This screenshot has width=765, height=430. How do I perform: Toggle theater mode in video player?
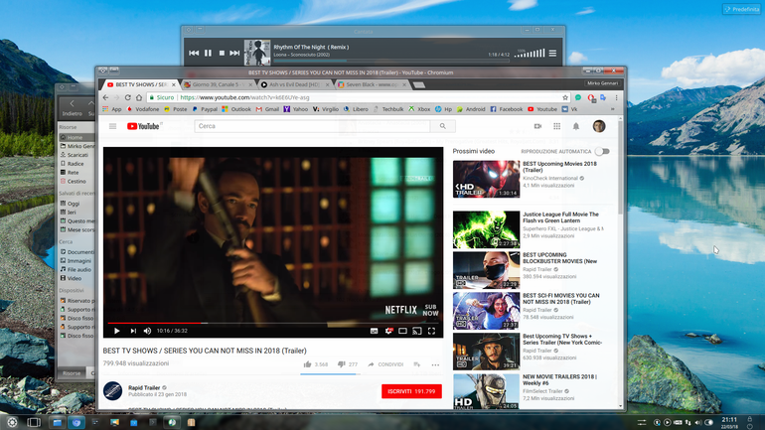pos(403,331)
